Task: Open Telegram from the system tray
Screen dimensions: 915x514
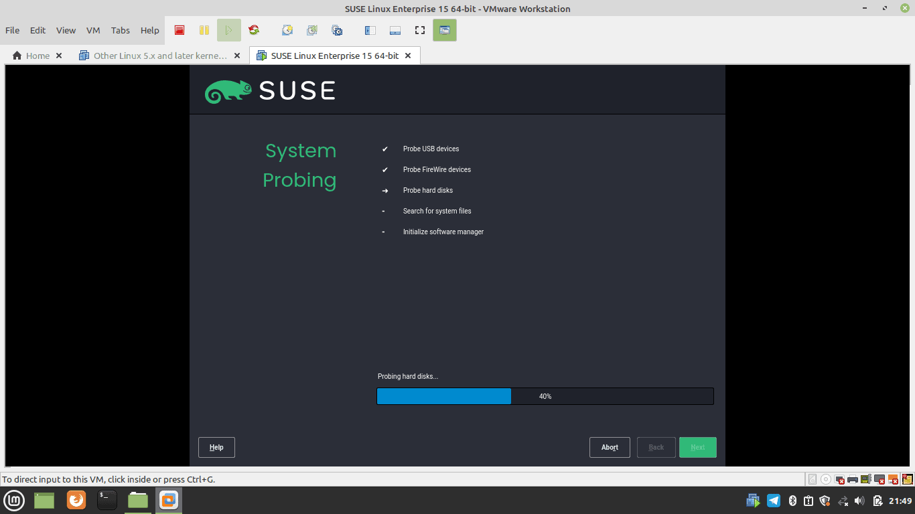Action: tap(774, 501)
